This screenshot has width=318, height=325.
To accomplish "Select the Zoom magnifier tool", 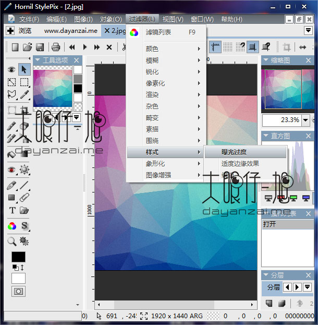I will [11, 241].
